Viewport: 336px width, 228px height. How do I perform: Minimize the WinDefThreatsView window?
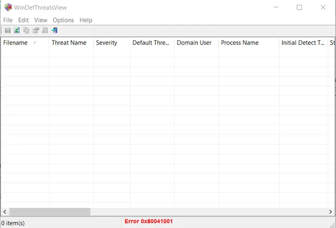[x=276, y=7]
